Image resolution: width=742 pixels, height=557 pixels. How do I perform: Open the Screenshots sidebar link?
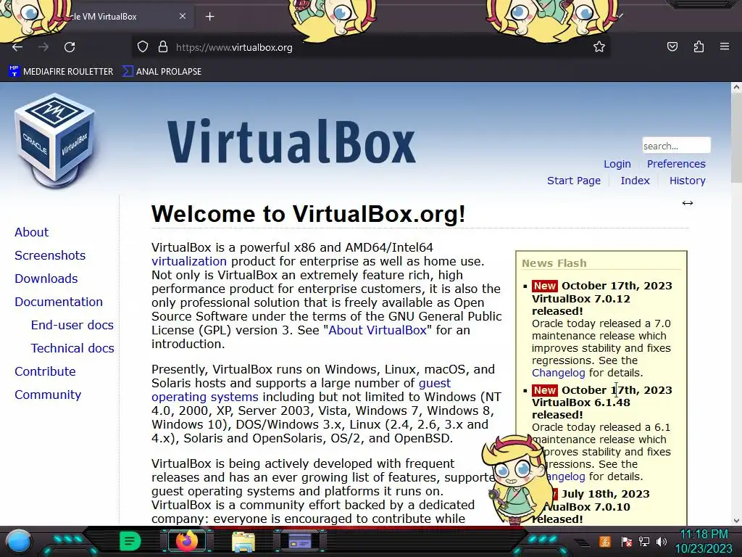[50, 255]
